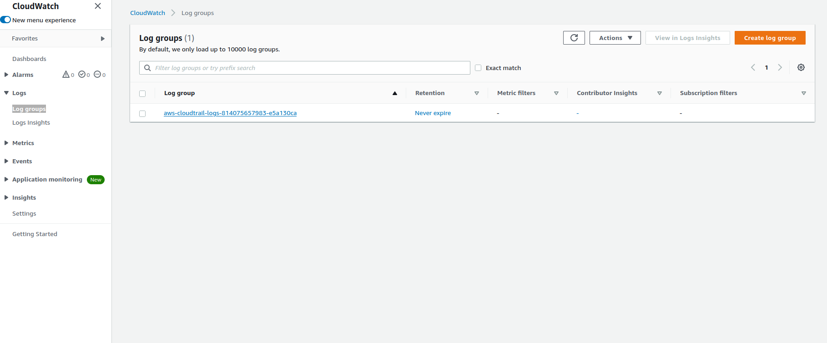
Task: Click the Log groups breadcrumb text
Action: pyautogui.click(x=197, y=13)
